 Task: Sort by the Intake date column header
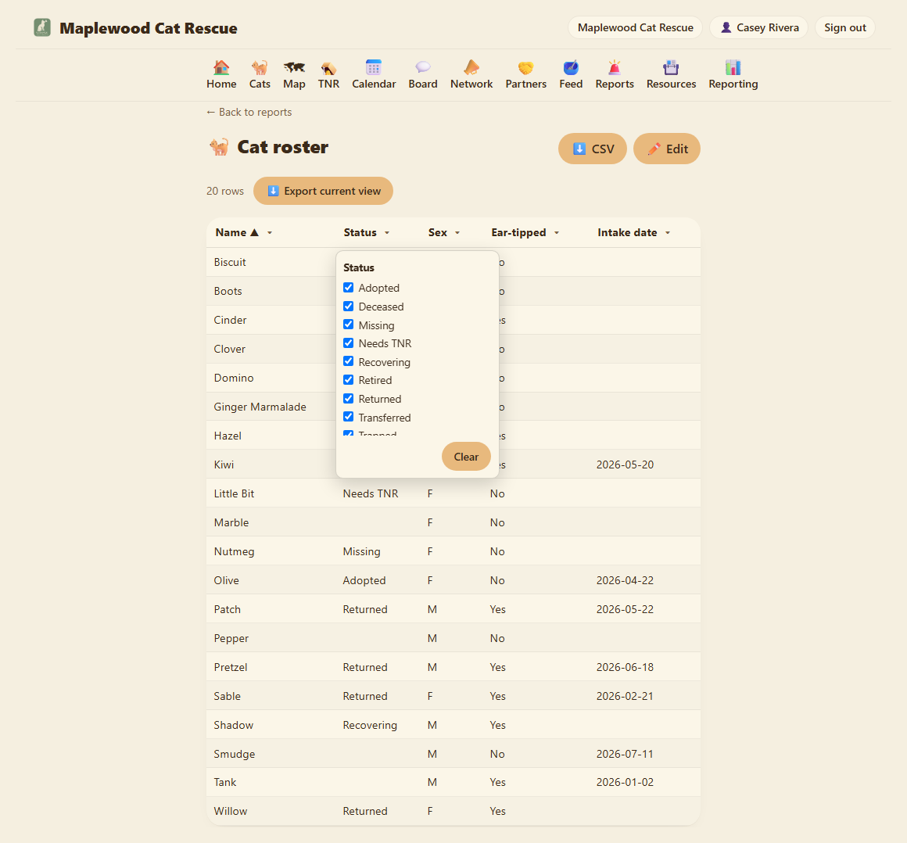tap(627, 232)
